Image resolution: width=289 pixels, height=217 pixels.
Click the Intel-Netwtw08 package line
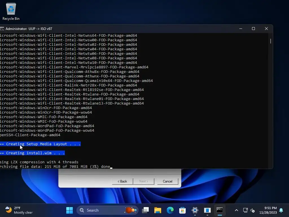[x=68, y=58]
